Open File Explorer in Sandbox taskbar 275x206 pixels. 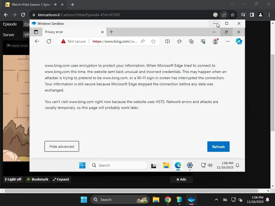click(166, 165)
